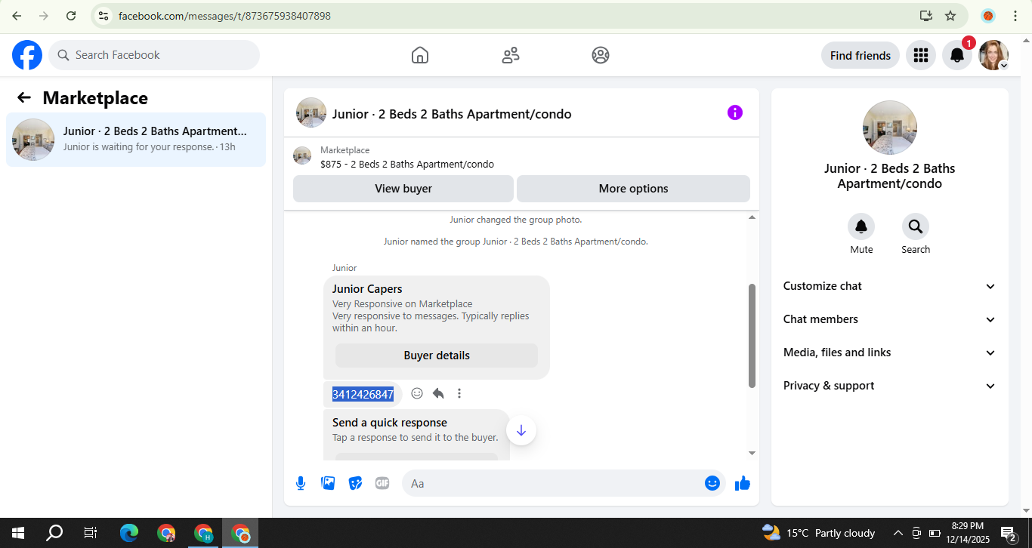Expand Media, files and links section
Viewport: 1032px width, 548px height.
[x=890, y=353]
